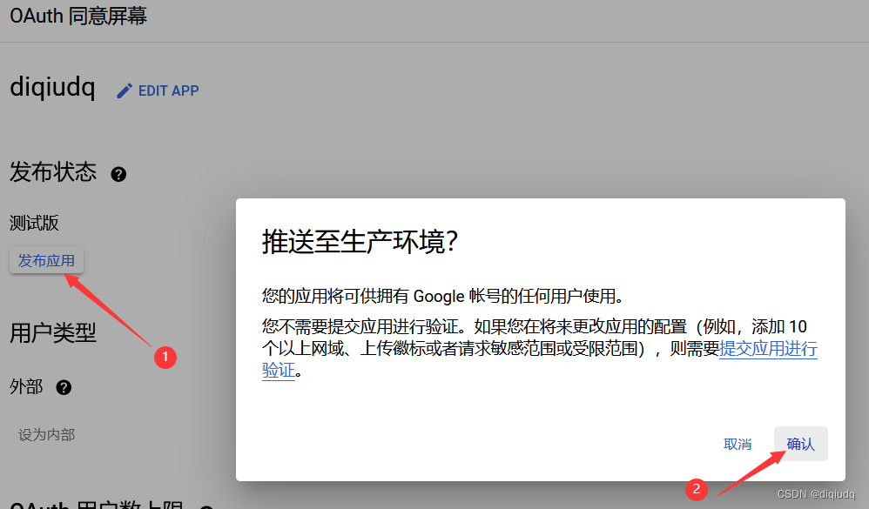The height and width of the screenshot is (509, 869).
Task: Click the 发布应用 button
Action: [46, 260]
